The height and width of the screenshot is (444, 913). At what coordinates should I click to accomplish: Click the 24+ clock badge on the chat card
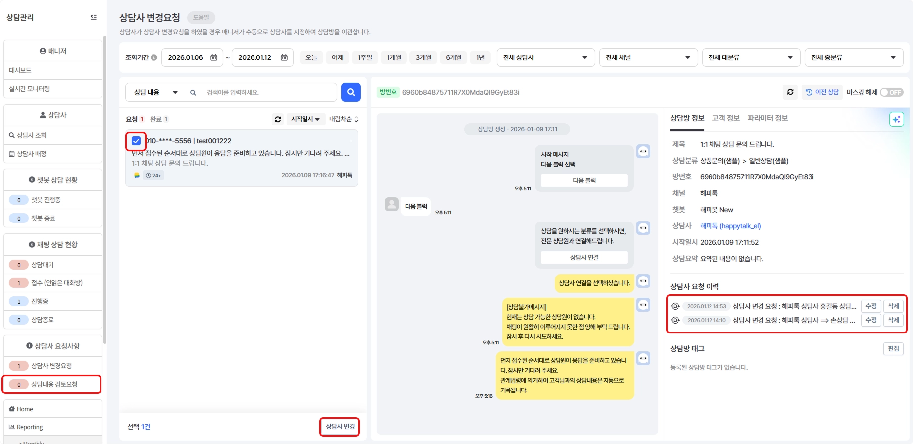coord(153,175)
